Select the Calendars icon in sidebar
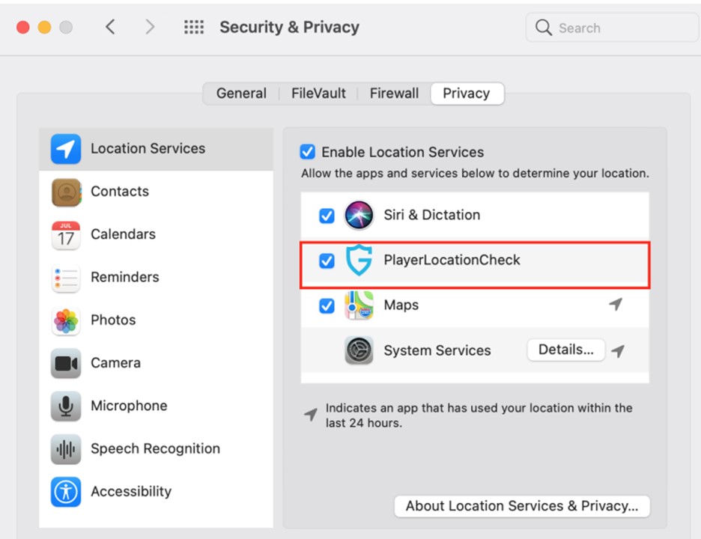The height and width of the screenshot is (539, 701). pos(66,235)
